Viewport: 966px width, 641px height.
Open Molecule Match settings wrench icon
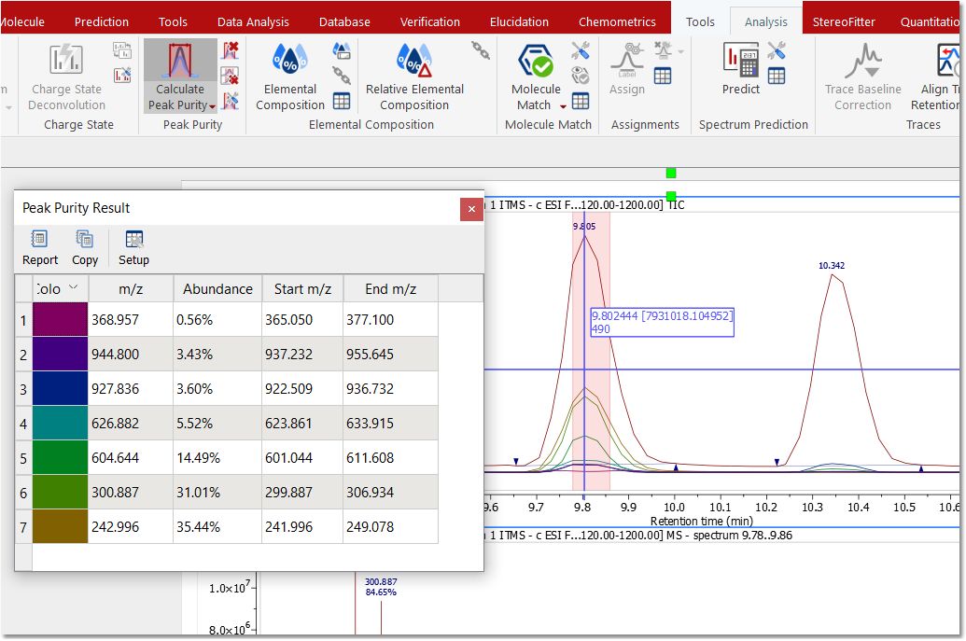[580, 50]
